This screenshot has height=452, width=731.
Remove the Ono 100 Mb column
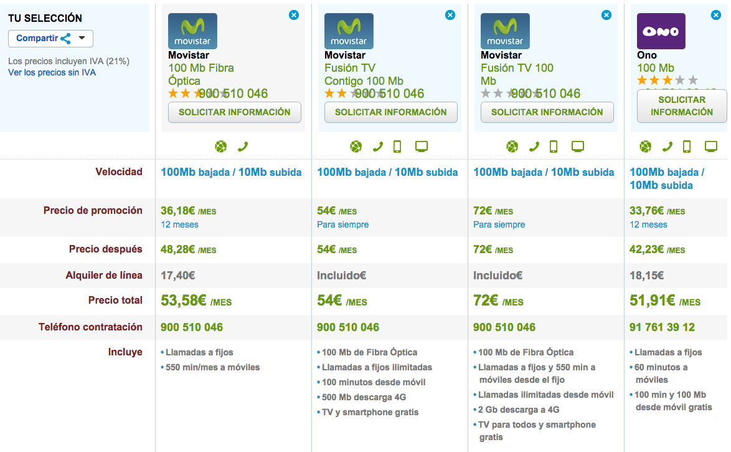click(x=716, y=15)
